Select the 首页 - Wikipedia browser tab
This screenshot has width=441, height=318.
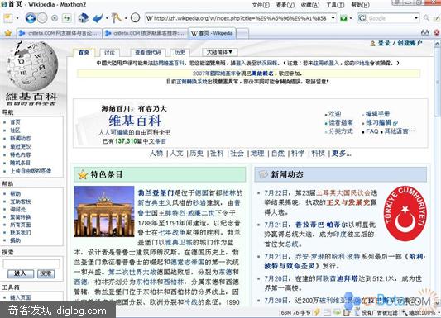[212, 33]
